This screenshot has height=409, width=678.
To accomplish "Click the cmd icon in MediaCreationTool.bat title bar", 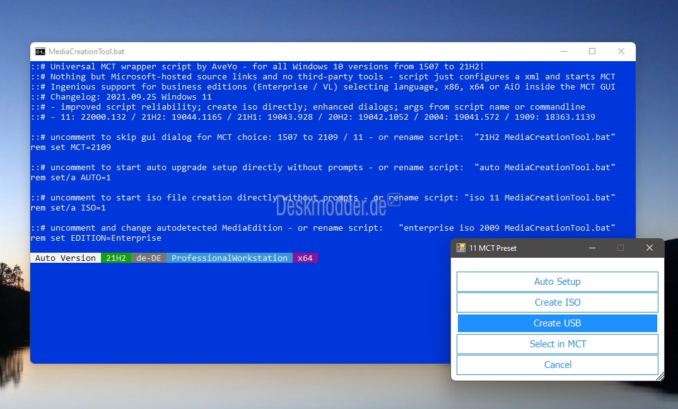I will point(40,52).
